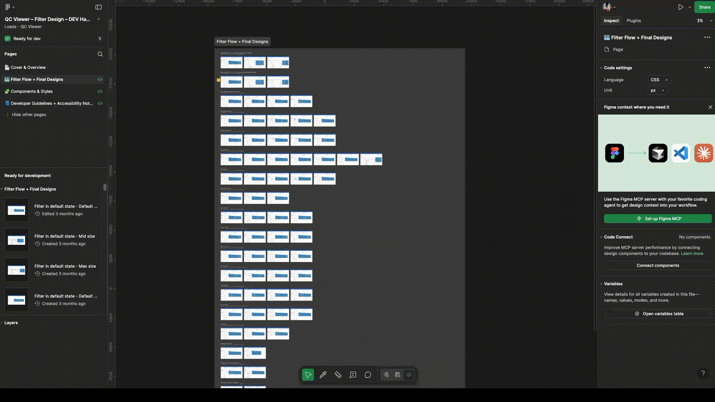Toggle the sidebar collapse icon
715x402 pixels.
(x=98, y=7)
